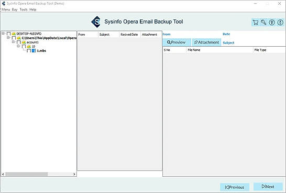
Task: Collapse the account1 tree node
Action: (x=13, y=42)
